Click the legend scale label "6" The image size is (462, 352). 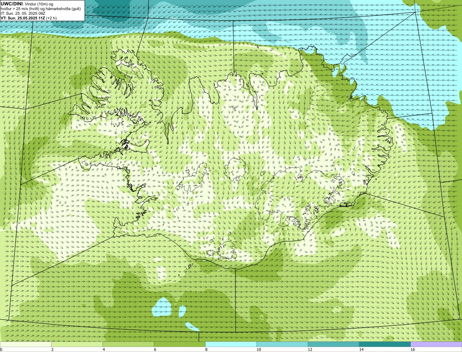155,349
